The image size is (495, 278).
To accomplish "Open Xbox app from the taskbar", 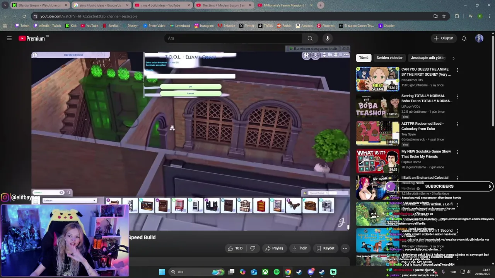I will click(x=265, y=272).
